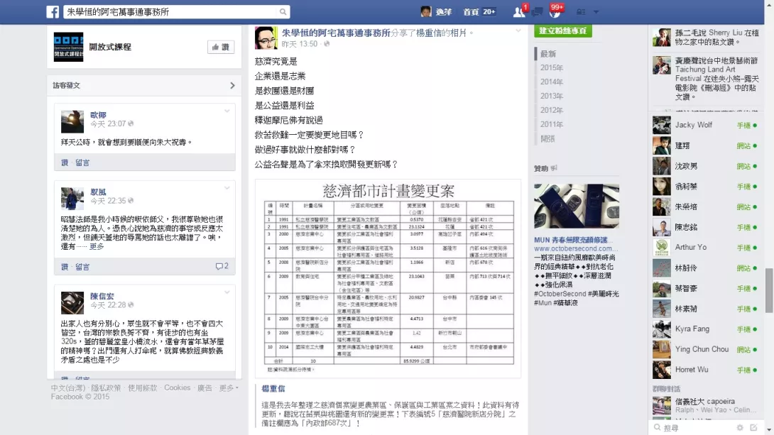774x435 pixels.
Task: Click the privacy shortcuts lock icon
Action: (x=581, y=12)
